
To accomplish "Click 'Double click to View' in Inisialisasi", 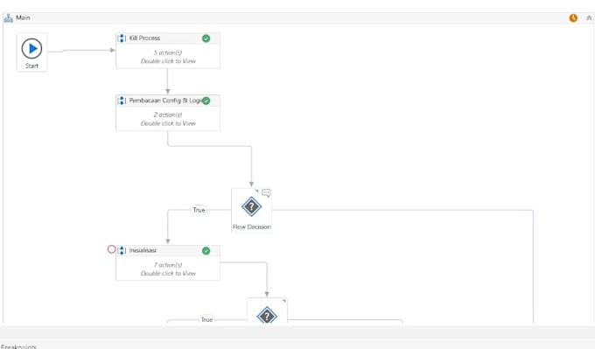I will (x=168, y=273).
